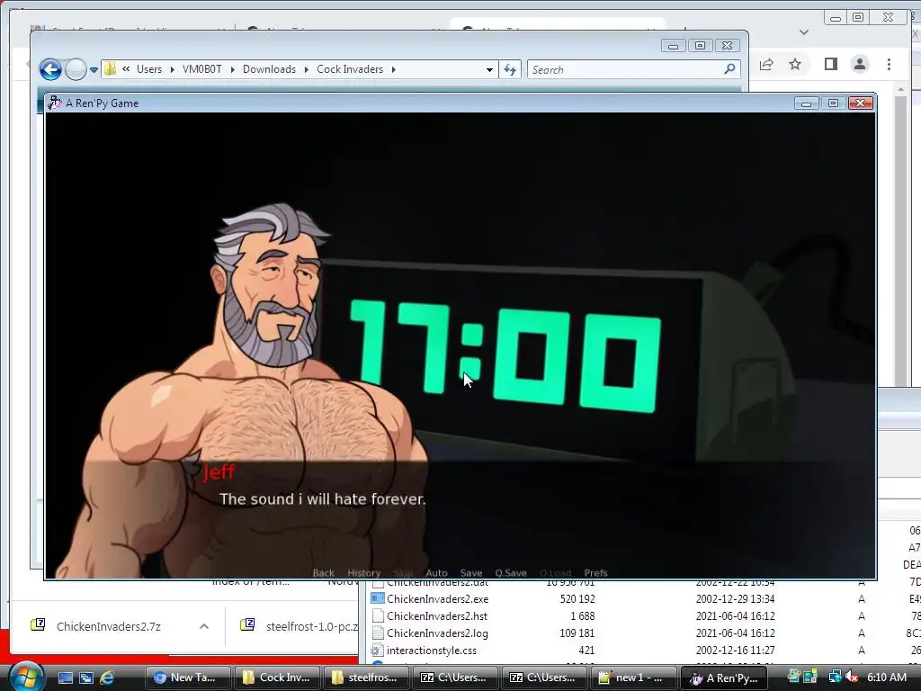Click the size value 520 192

tap(577, 598)
